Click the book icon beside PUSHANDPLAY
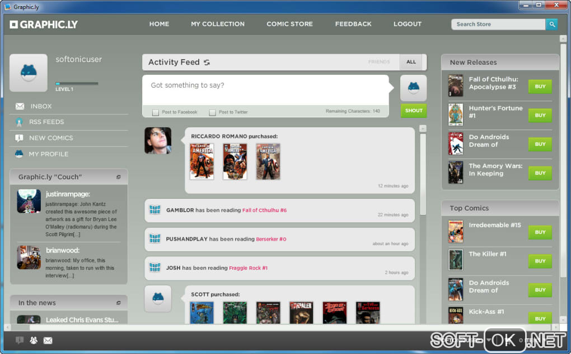Screen dimensions: 571x354 click(155, 238)
